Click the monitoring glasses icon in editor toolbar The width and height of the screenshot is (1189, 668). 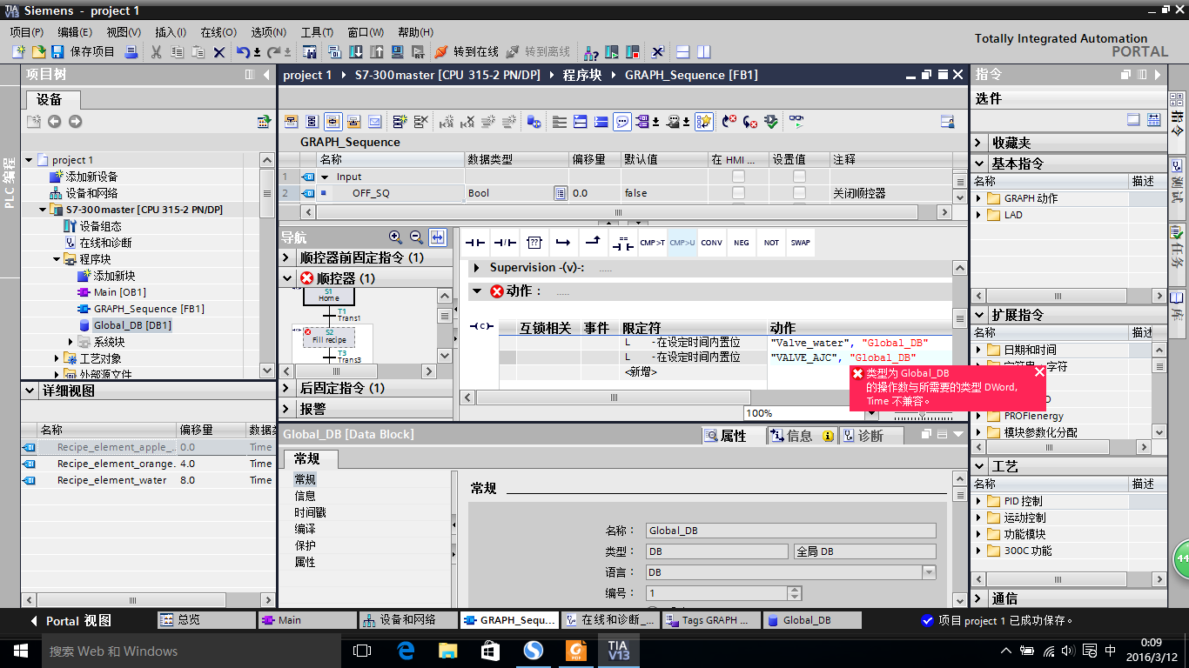pyautogui.click(x=796, y=122)
